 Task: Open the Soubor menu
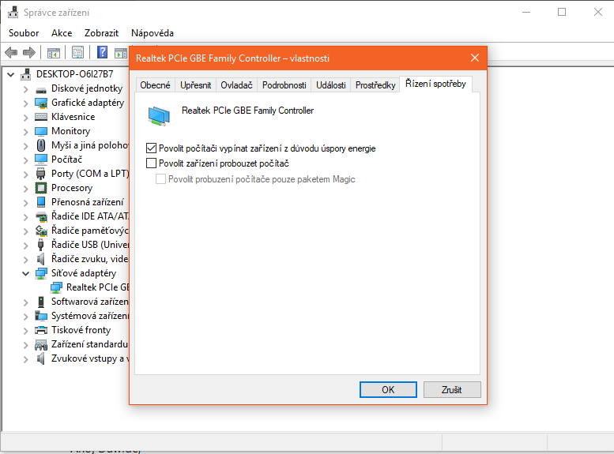point(24,33)
